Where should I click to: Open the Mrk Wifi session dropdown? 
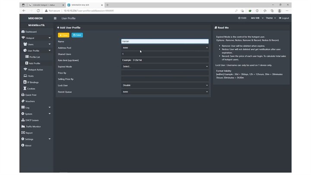257,18
